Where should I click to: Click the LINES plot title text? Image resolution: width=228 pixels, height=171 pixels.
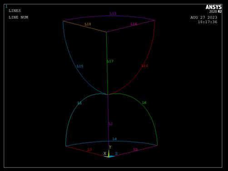point(15,11)
